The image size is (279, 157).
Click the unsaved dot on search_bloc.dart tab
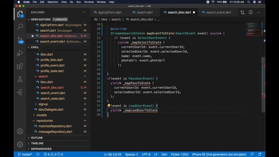tap(194, 12)
